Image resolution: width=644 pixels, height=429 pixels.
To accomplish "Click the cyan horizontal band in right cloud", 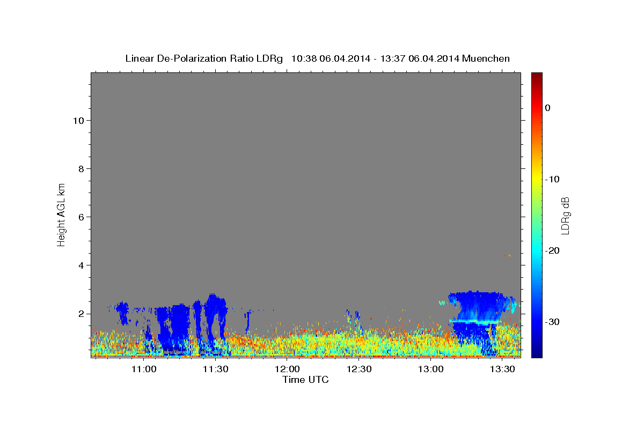I will pos(475,321).
